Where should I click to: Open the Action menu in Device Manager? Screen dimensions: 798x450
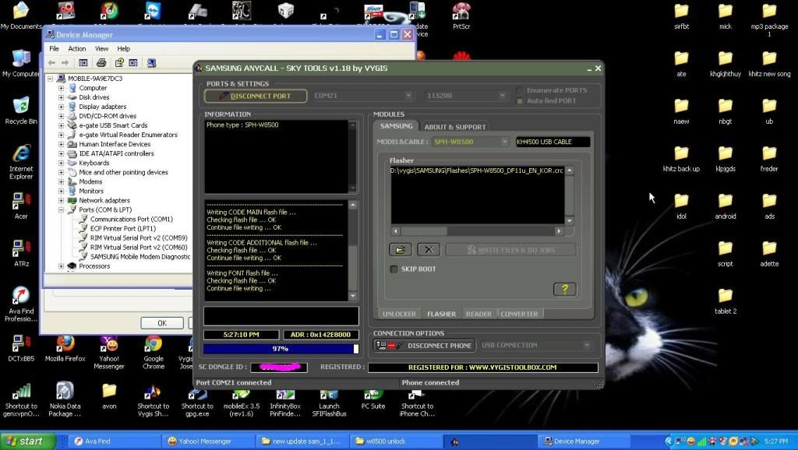coord(77,49)
